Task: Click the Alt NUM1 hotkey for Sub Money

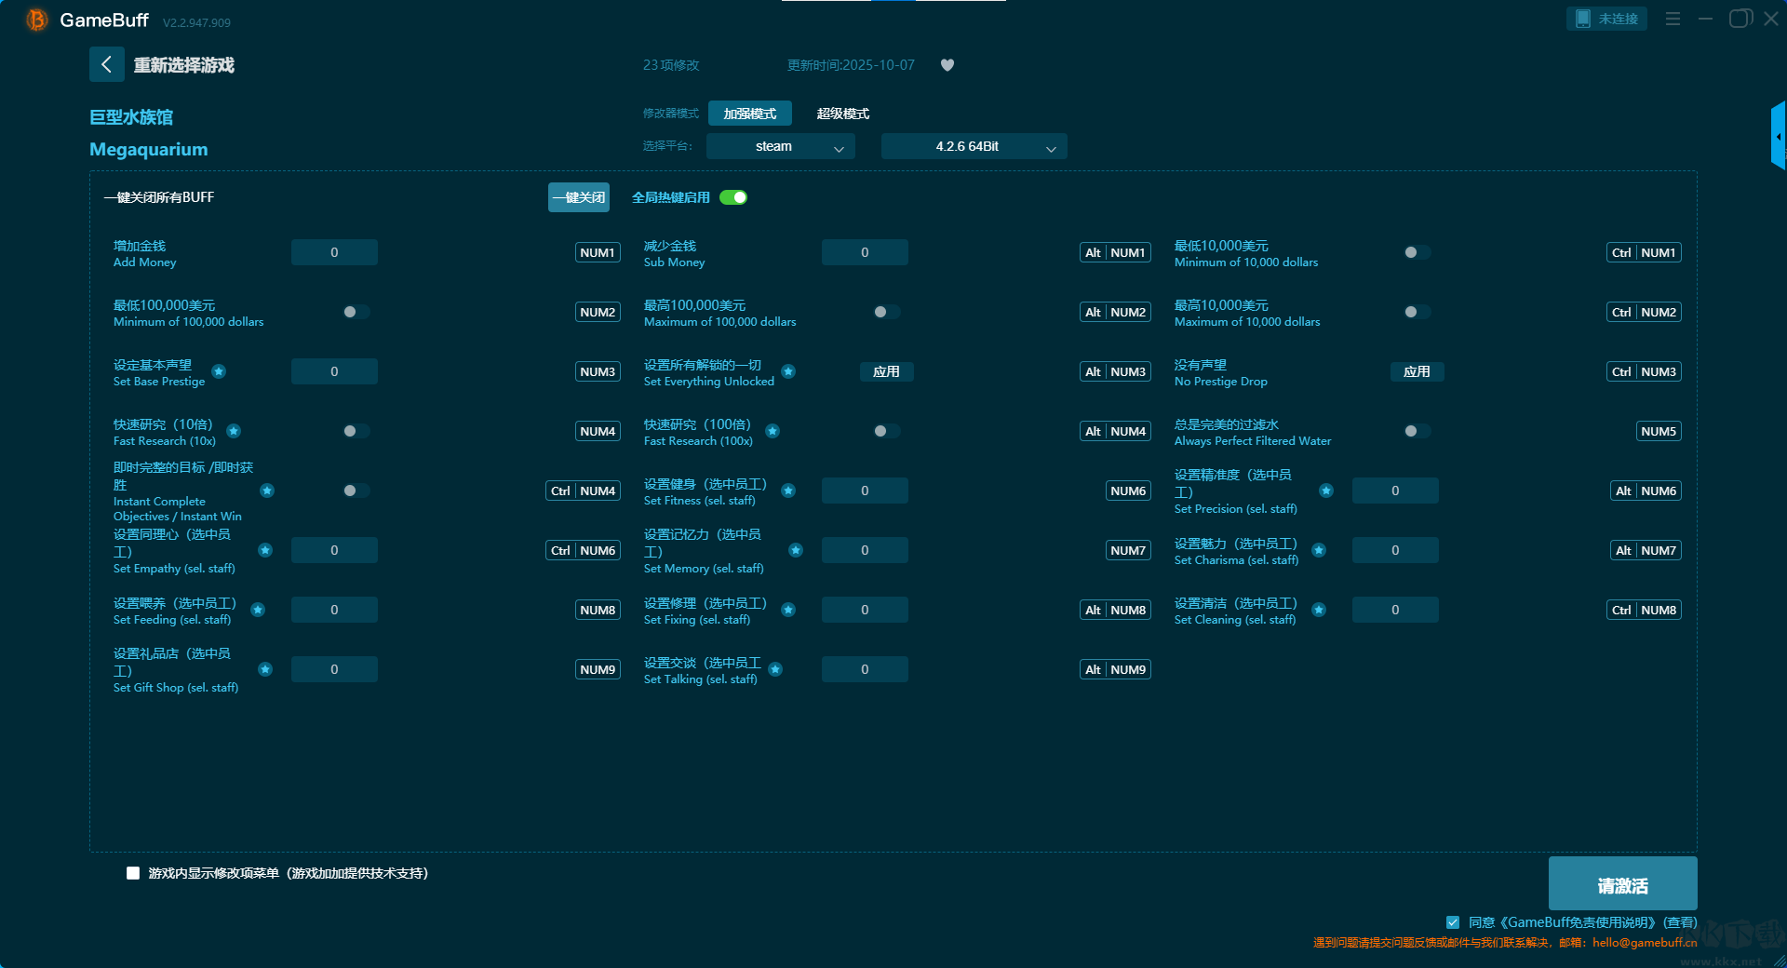Action: tap(1115, 252)
